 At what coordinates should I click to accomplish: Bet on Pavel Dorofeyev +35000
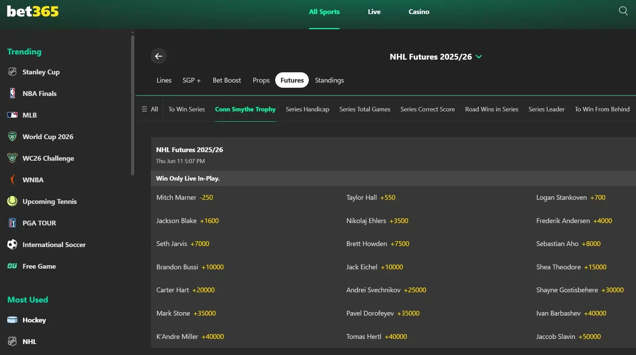pyautogui.click(x=383, y=313)
